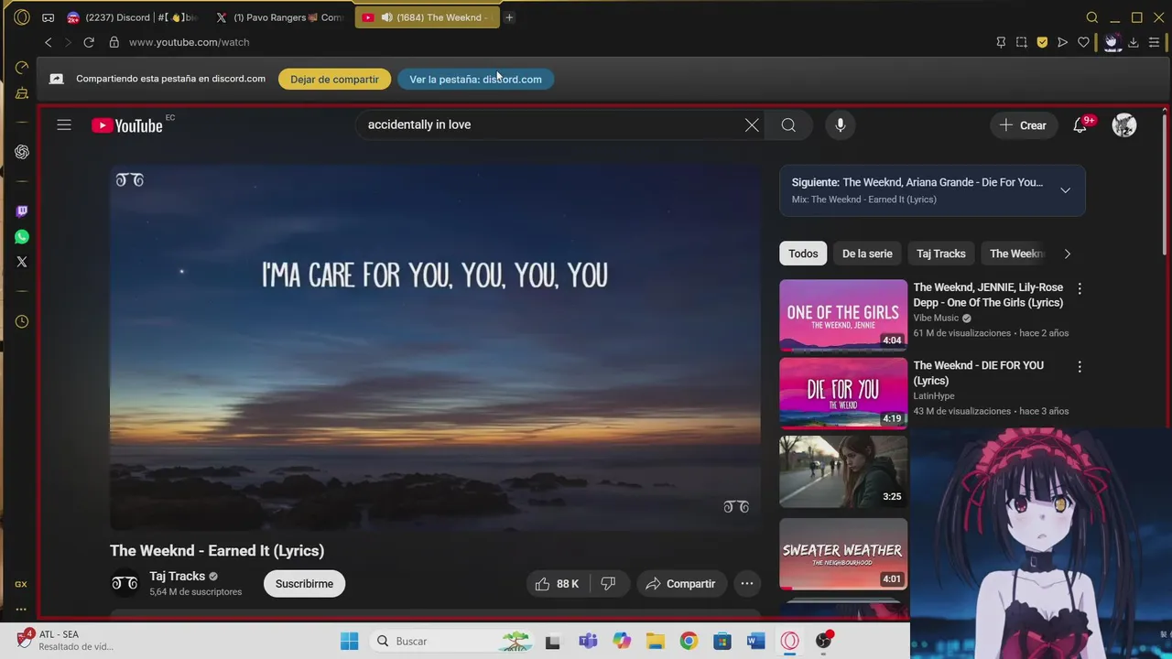The width and height of the screenshot is (1172, 659).
Task: Switch to the Pavo Rangers X tab
Action: pyautogui.click(x=281, y=17)
